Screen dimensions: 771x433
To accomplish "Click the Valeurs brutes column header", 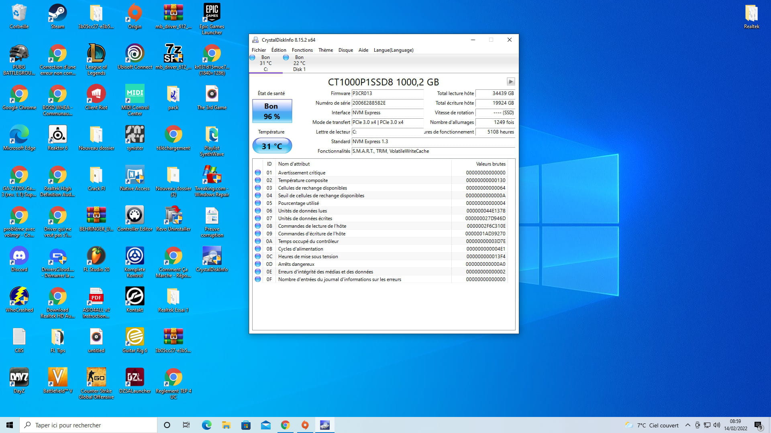I will tap(479, 164).
